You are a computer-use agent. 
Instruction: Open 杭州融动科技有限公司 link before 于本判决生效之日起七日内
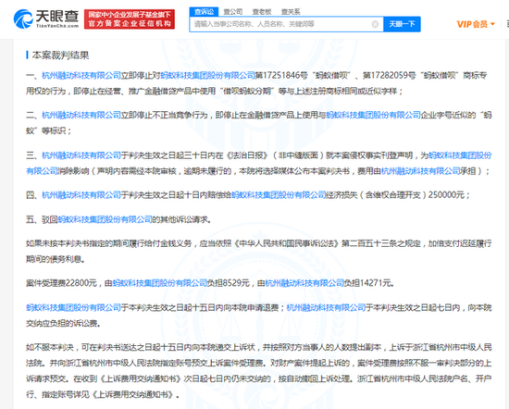[x=327, y=307]
